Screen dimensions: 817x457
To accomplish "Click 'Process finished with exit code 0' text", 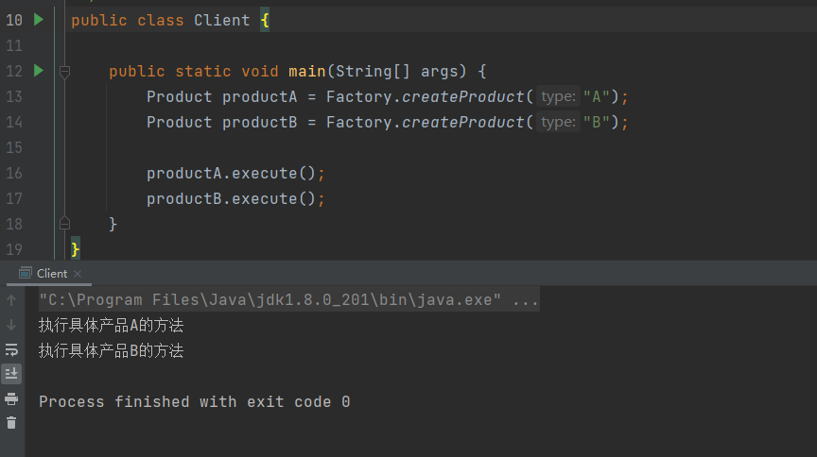I will (195, 402).
